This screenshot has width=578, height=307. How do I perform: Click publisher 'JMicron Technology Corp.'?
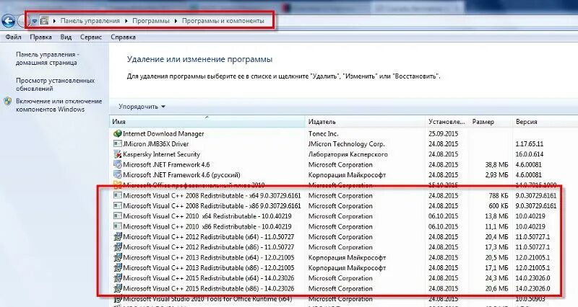pyautogui.click(x=347, y=144)
